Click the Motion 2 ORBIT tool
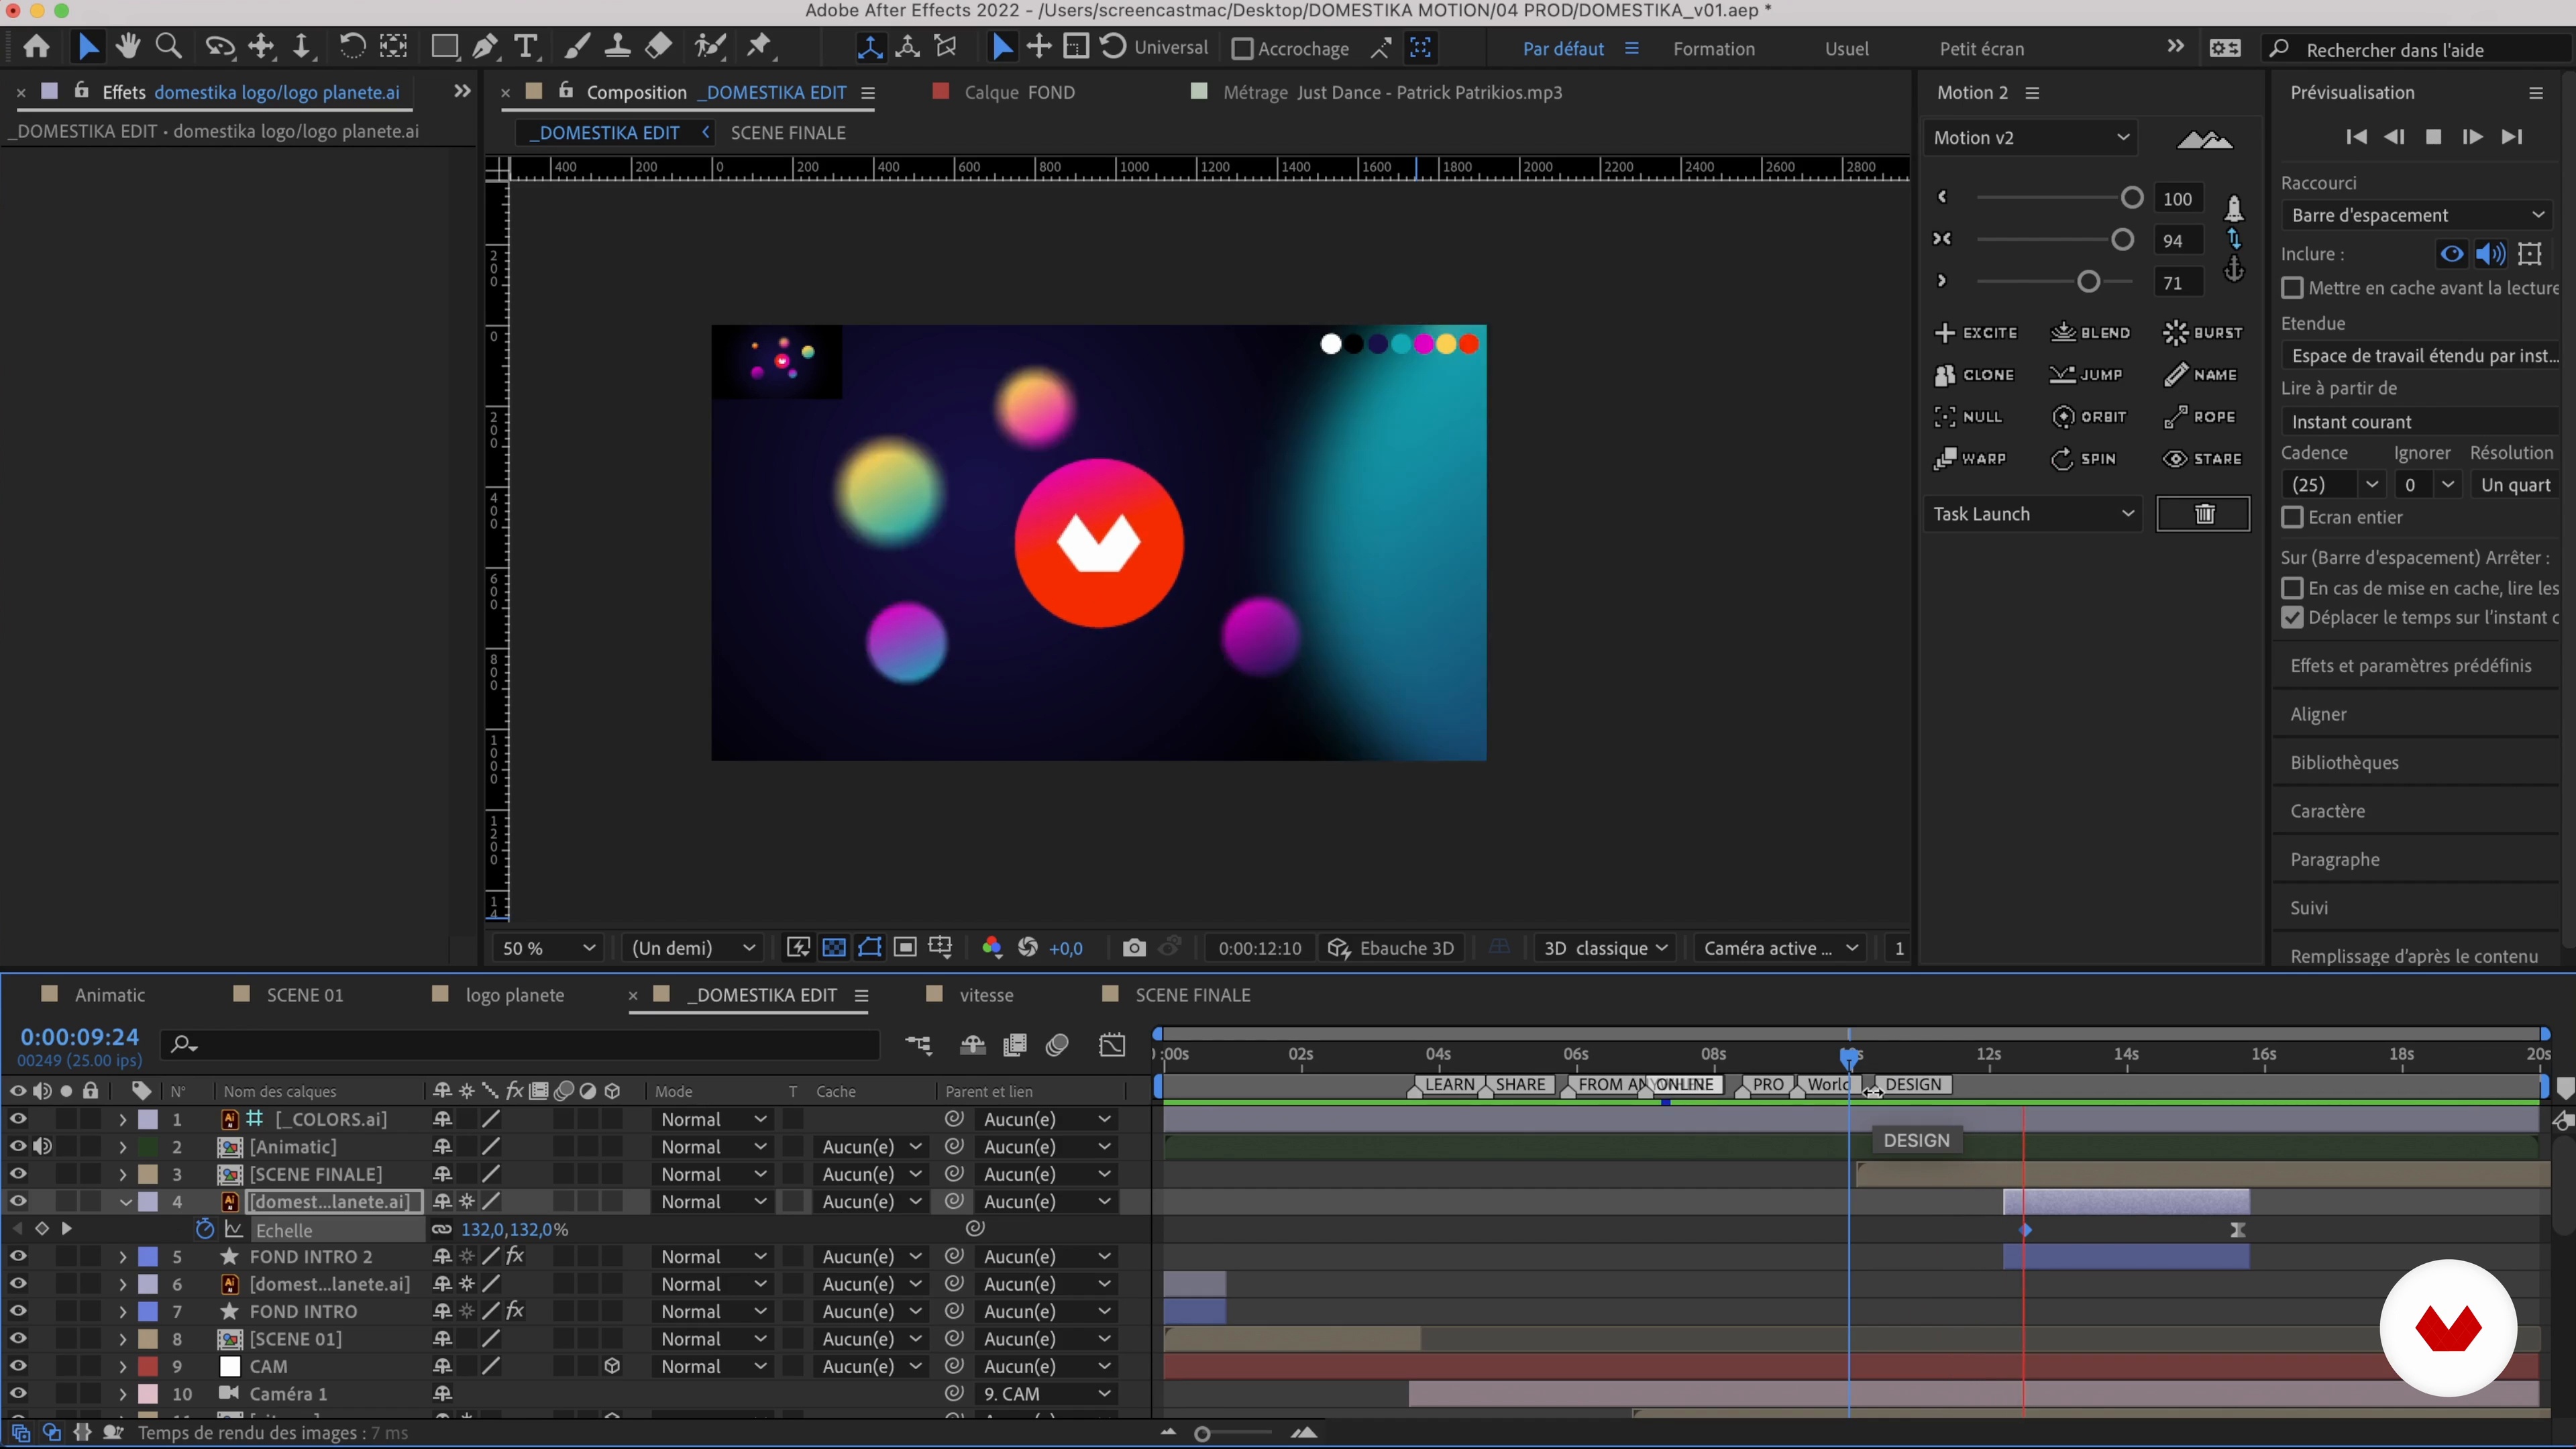This screenshot has height=1449, width=2576. (2090, 417)
